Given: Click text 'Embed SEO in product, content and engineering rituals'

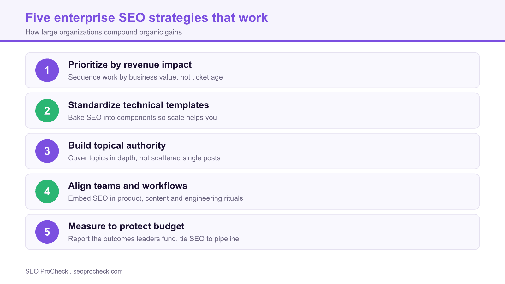Looking at the screenshot, I should point(156,198).
